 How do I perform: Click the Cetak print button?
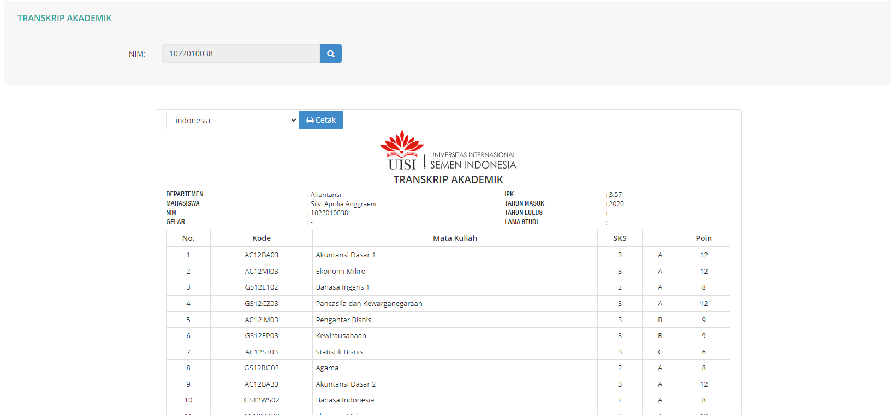[321, 120]
